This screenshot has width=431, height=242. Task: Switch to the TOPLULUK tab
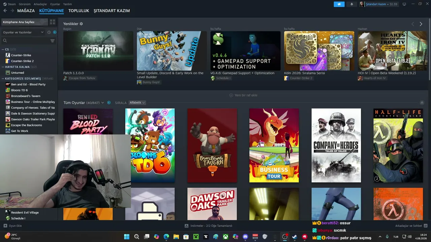[x=79, y=11]
